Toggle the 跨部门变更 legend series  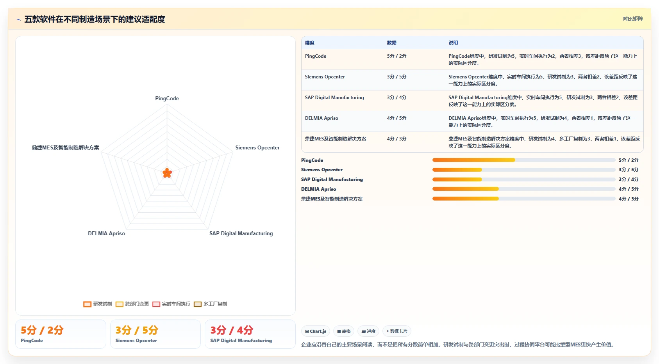click(132, 304)
